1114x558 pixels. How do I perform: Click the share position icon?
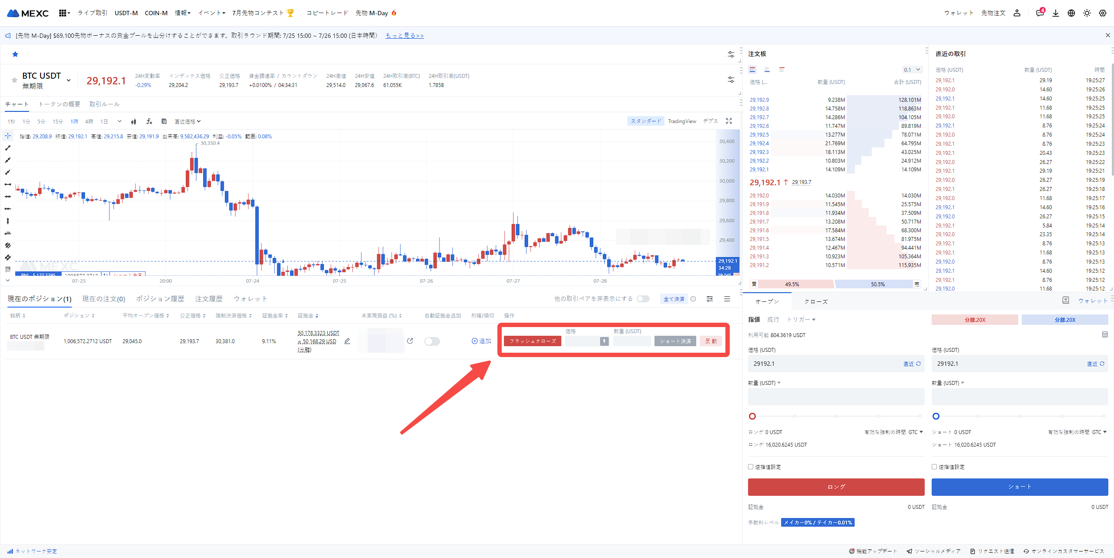click(x=410, y=341)
